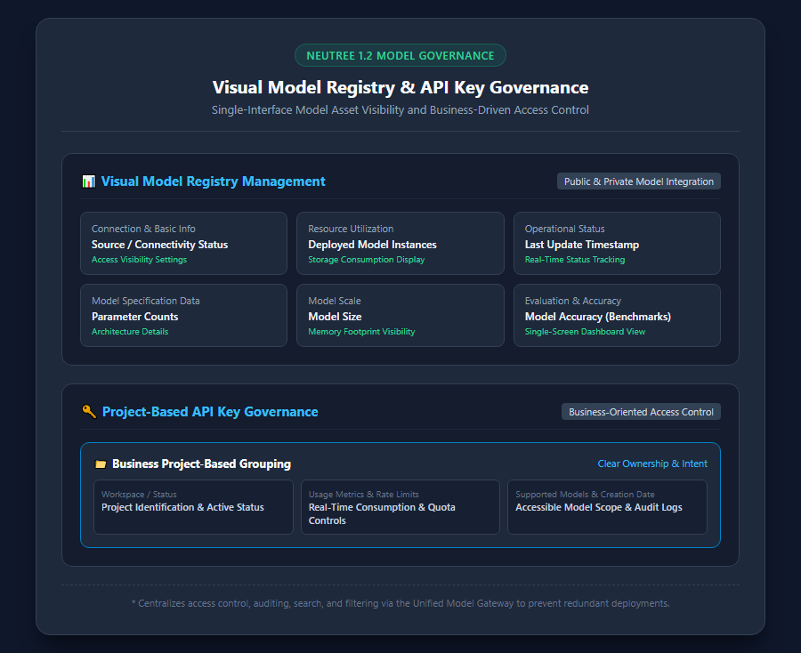Click the Operational Status label
The image size is (801, 653).
tap(564, 229)
